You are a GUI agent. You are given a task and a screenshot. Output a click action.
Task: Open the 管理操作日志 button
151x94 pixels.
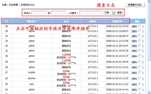(x=135, y=5)
